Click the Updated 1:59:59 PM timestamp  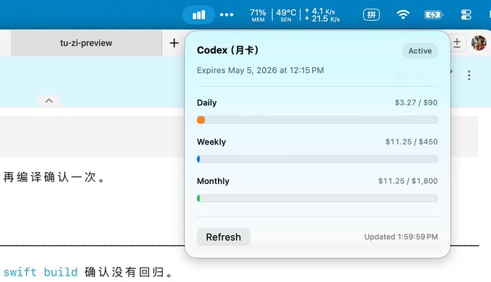[401, 237]
